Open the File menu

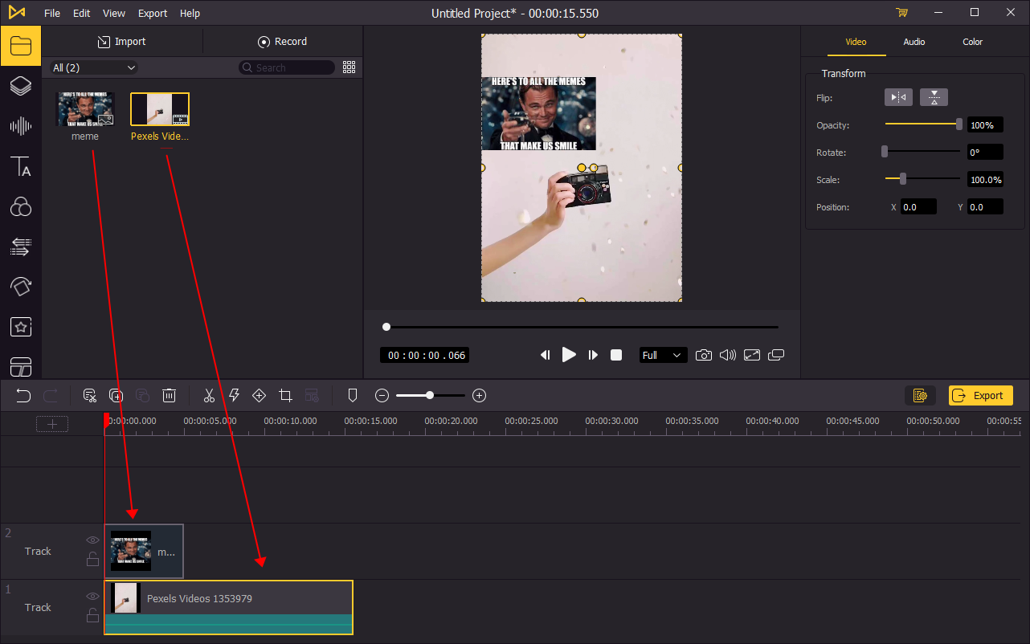tap(52, 13)
